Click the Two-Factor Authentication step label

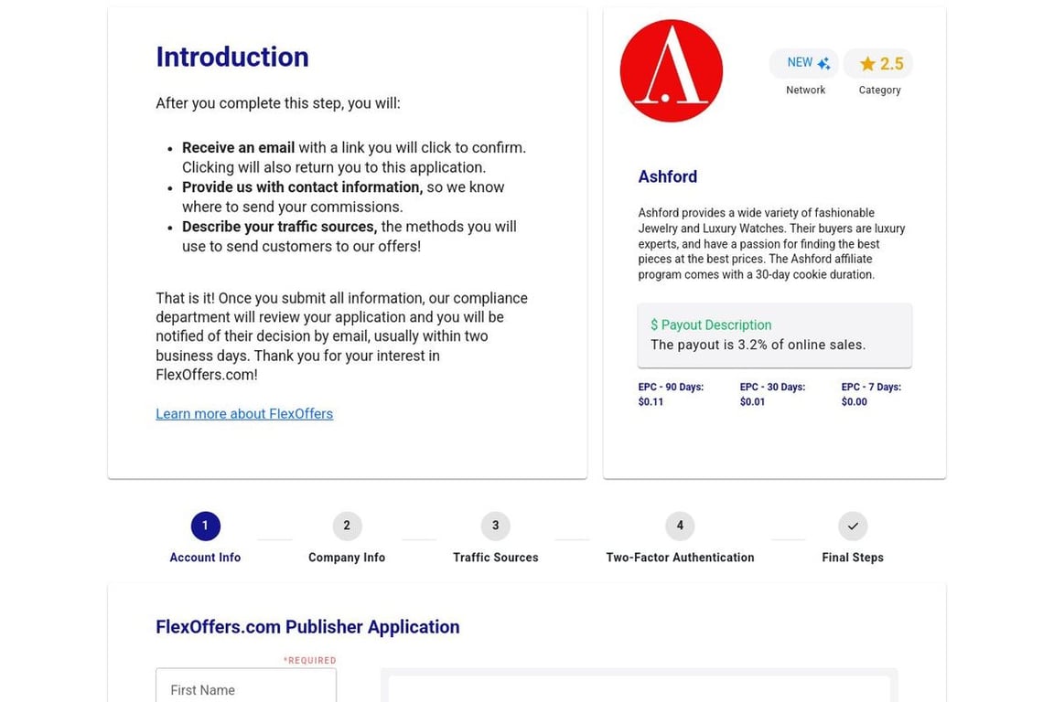coord(680,558)
